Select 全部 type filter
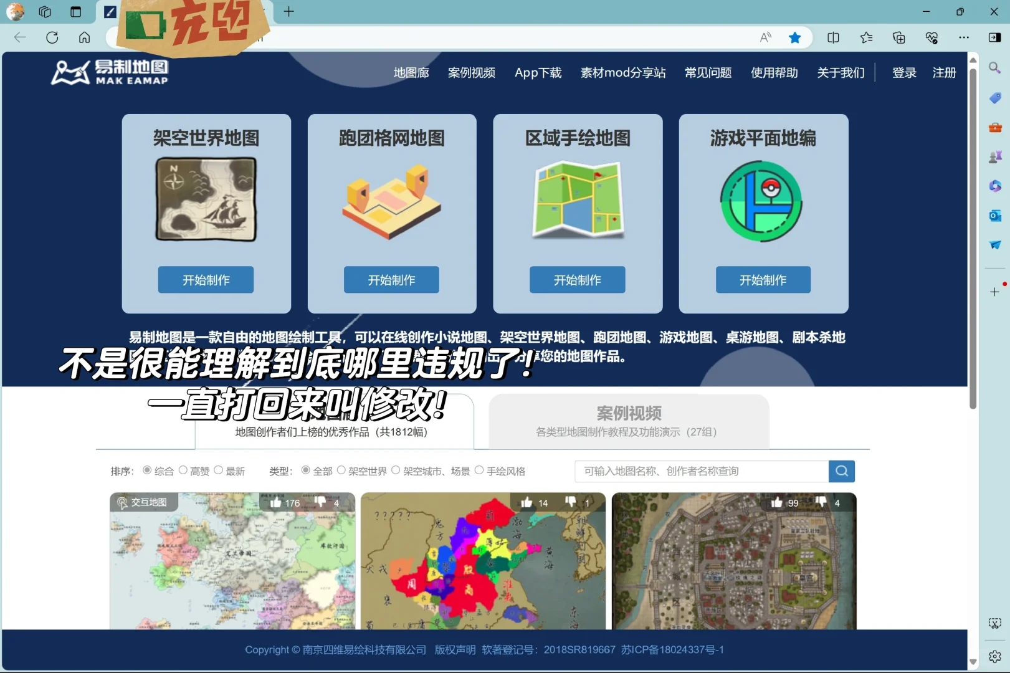This screenshot has height=673, width=1010. pos(306,470)
